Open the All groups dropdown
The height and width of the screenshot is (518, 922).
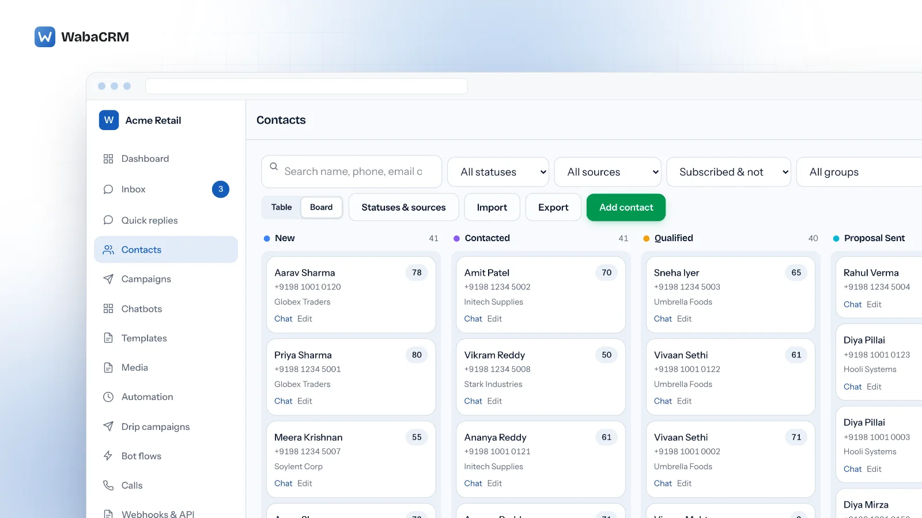859,172
